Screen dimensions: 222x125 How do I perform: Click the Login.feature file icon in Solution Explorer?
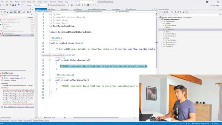click(167, 26)
